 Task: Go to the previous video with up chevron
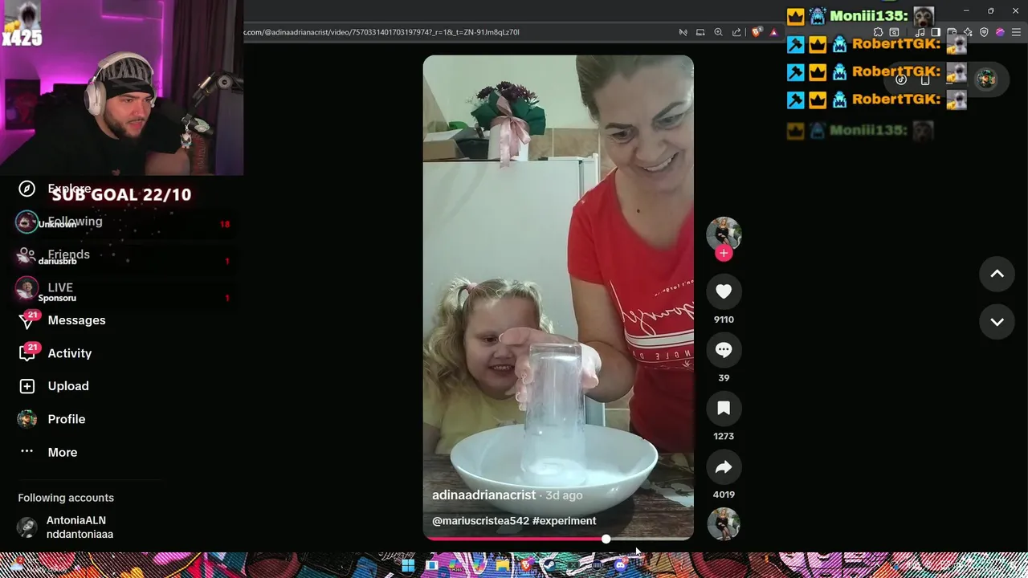(997, 274)
